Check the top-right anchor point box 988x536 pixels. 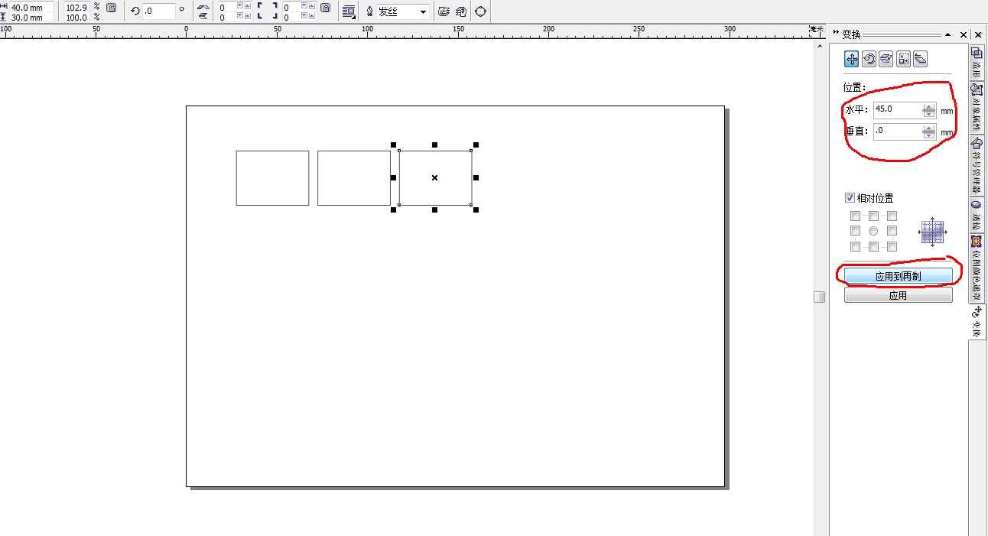click(892, 216)
